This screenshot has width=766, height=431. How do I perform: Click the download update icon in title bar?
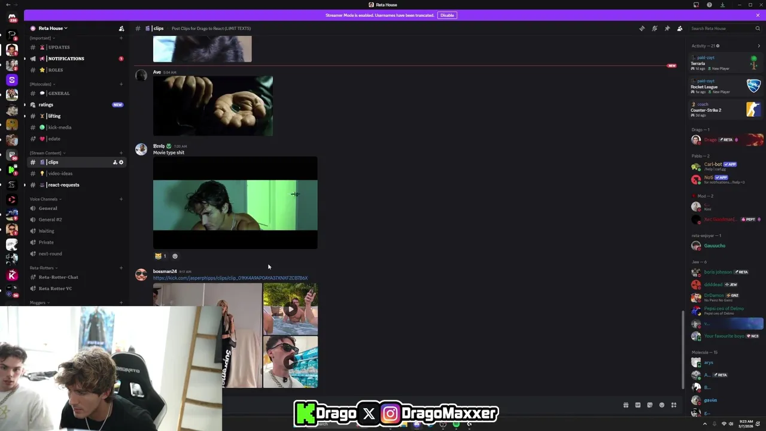tap(722, 5)
